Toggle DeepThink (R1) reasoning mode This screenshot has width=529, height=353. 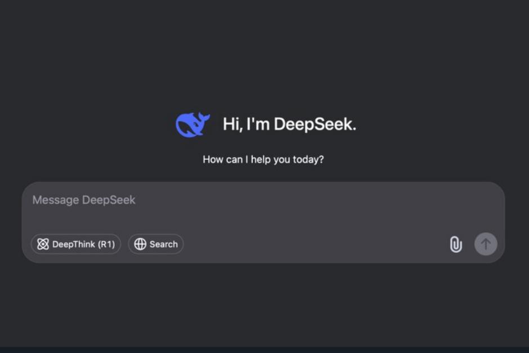click(76, 244)
